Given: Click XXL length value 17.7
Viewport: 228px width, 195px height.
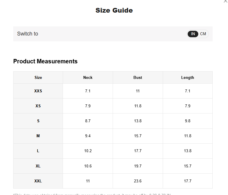Looking at the screenshot, I should click(188, 181).
